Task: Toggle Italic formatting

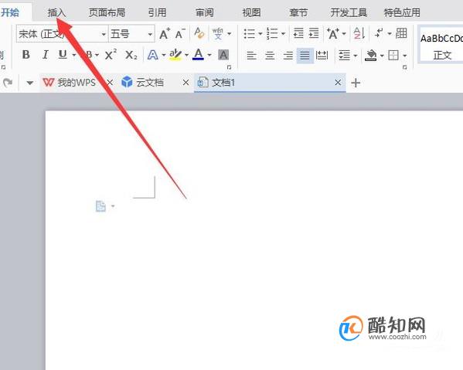Action: [45, 55]
